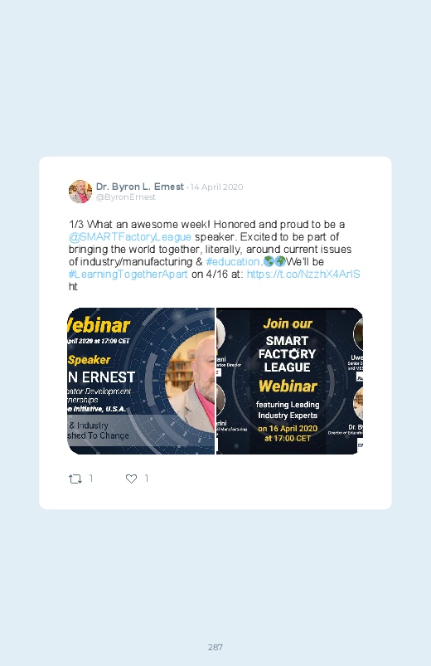Open Dr. Byron L. Ernest's profile avatar
431x666 pixels.
(x=80, y=192)
